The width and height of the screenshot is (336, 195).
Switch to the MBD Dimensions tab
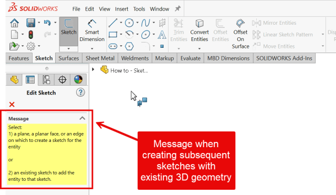(228, 58)
